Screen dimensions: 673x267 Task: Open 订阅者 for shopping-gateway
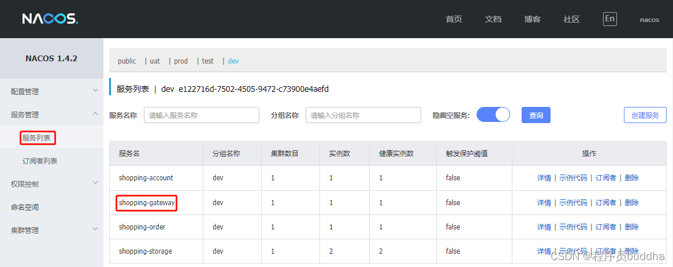point(605,202)
